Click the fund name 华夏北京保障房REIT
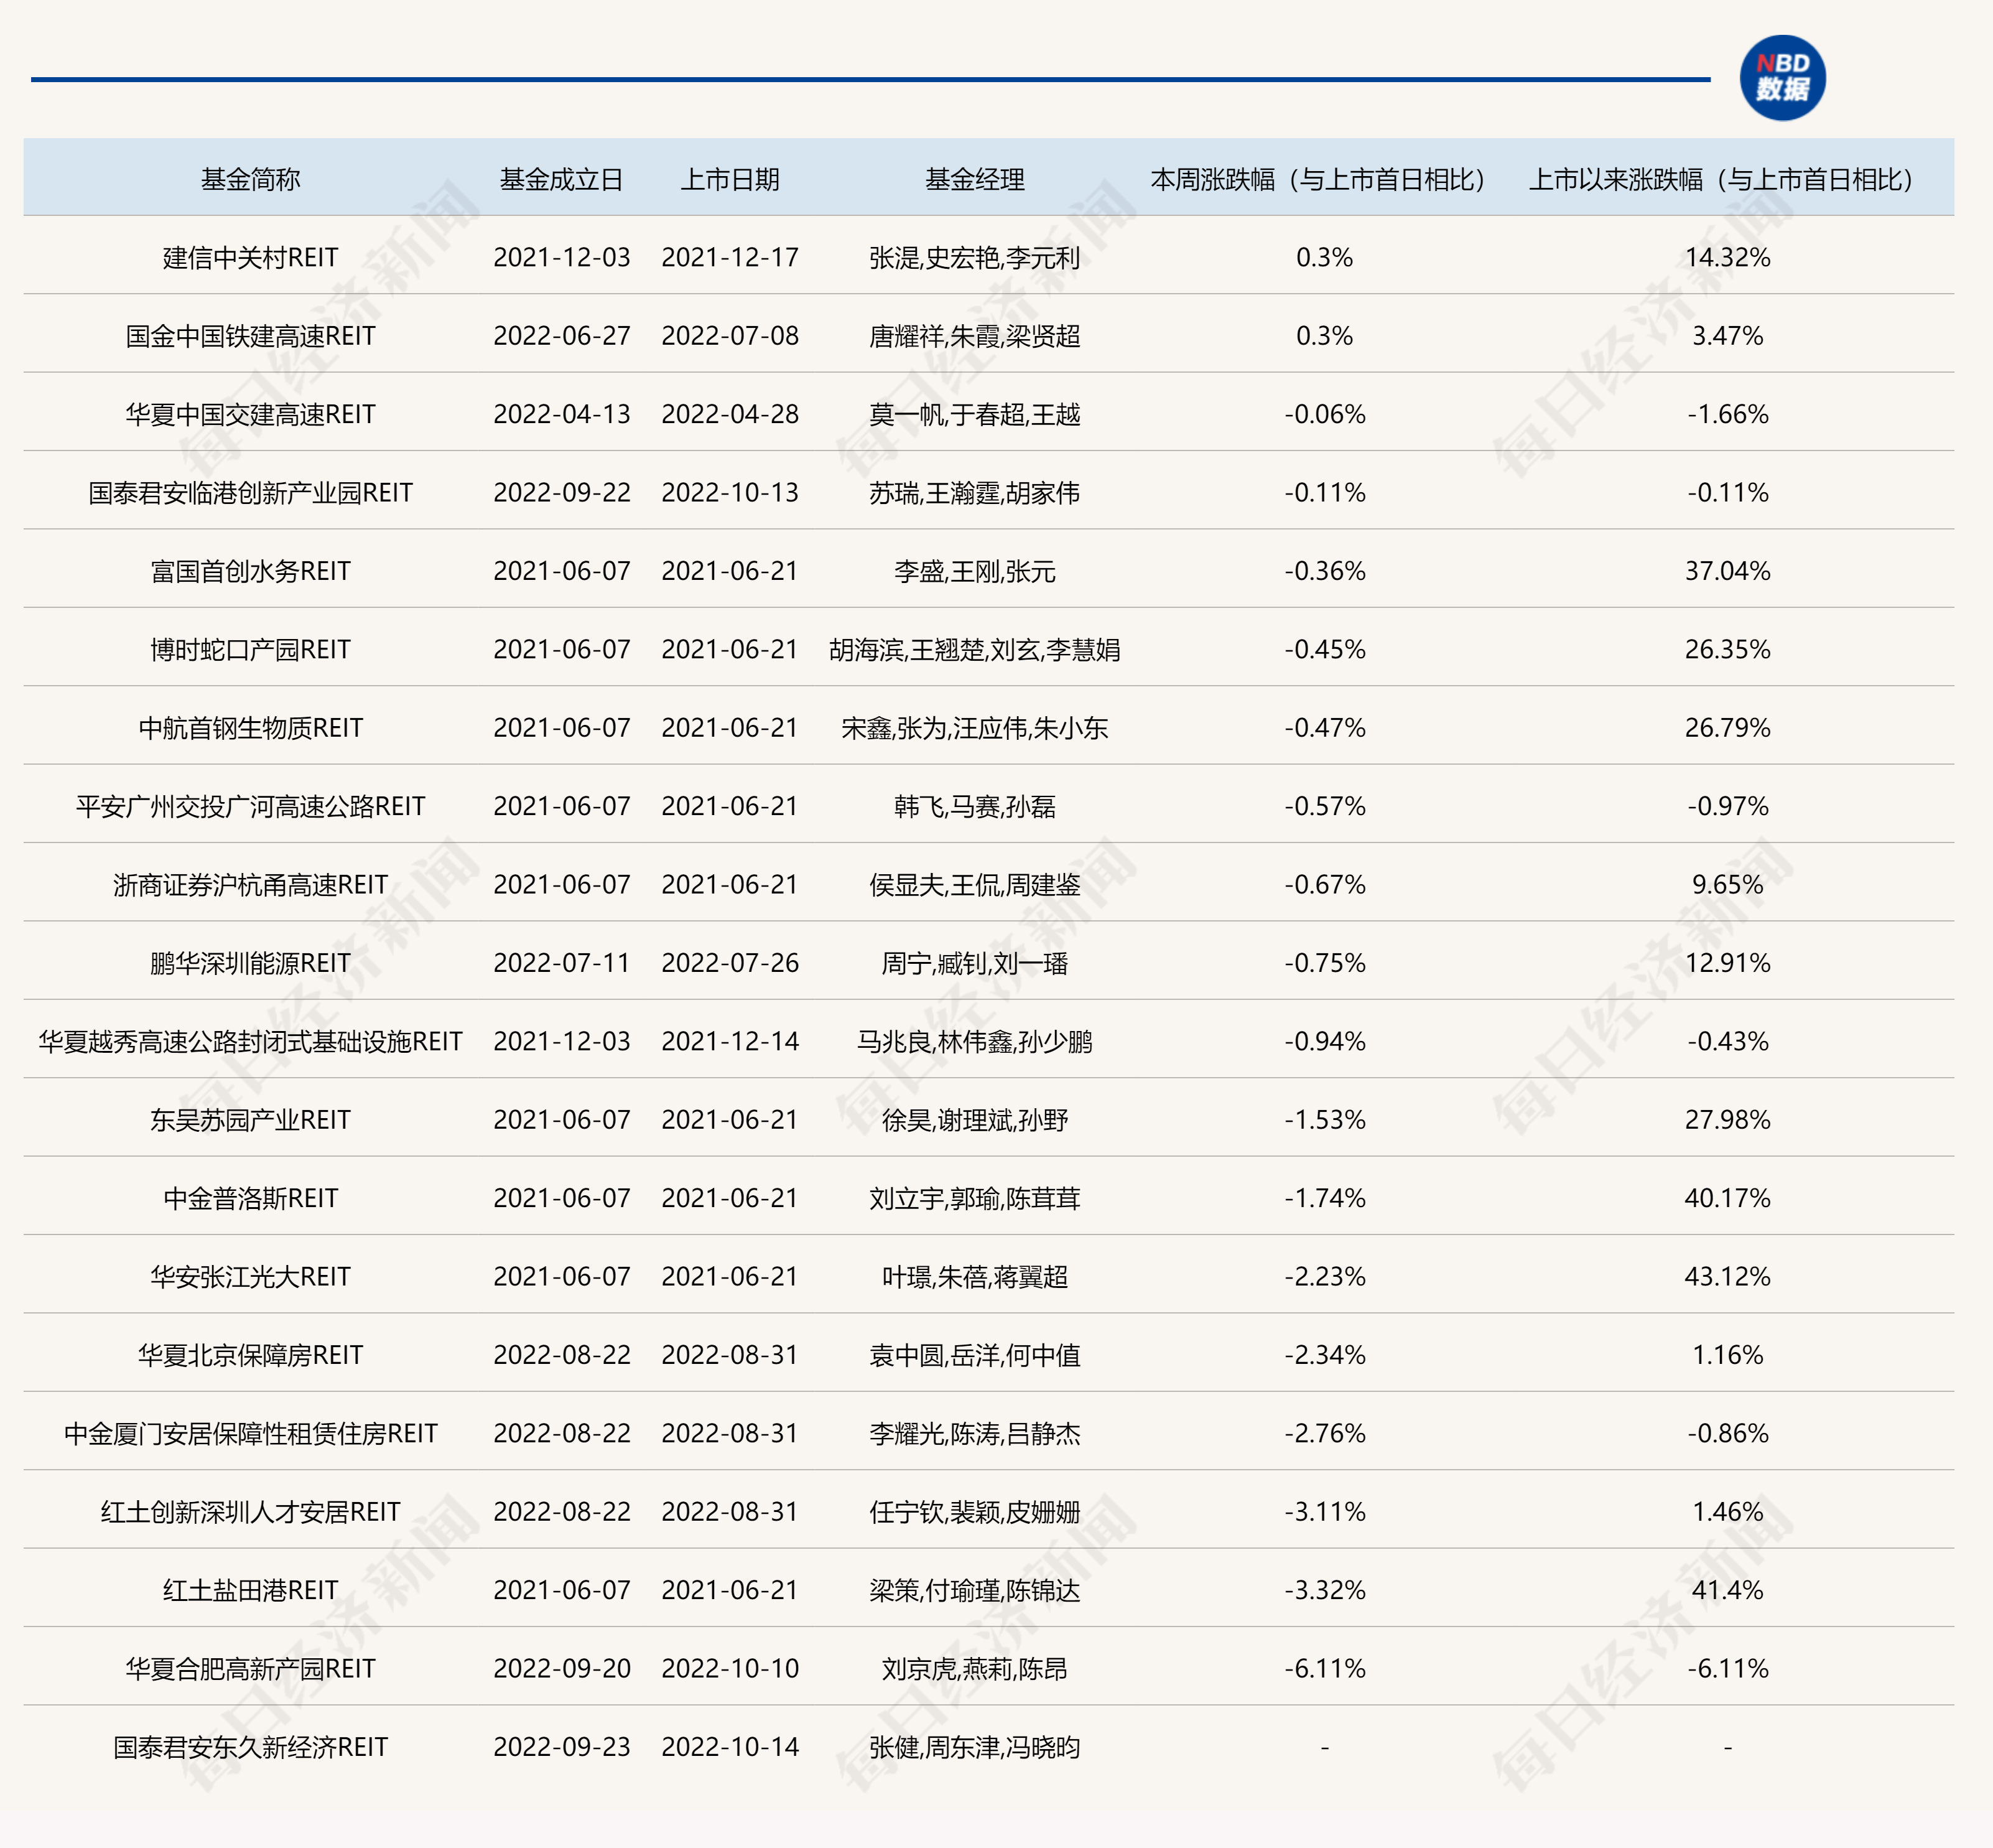 tap(250, 1355)
